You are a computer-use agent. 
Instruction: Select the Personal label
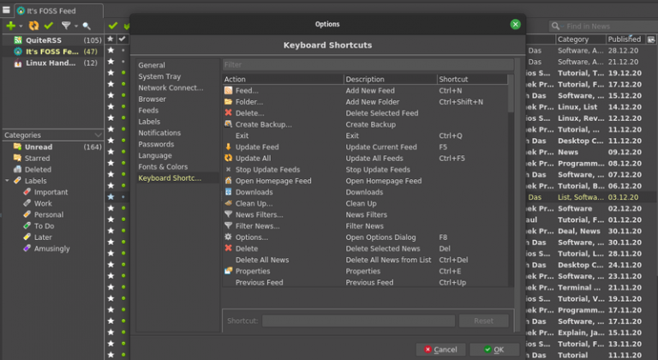(49, 214)
